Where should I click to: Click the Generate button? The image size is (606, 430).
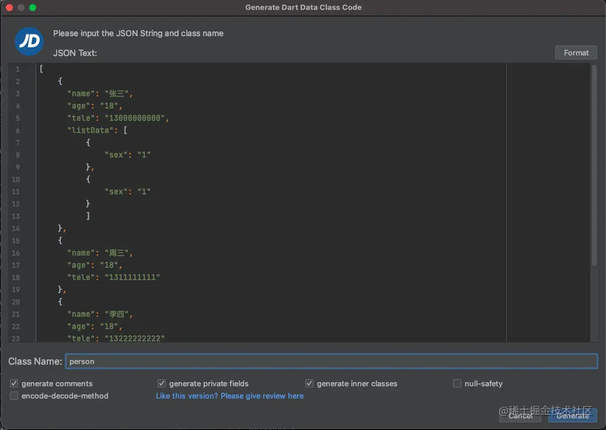pyautogui.click(x=572, y=415)
